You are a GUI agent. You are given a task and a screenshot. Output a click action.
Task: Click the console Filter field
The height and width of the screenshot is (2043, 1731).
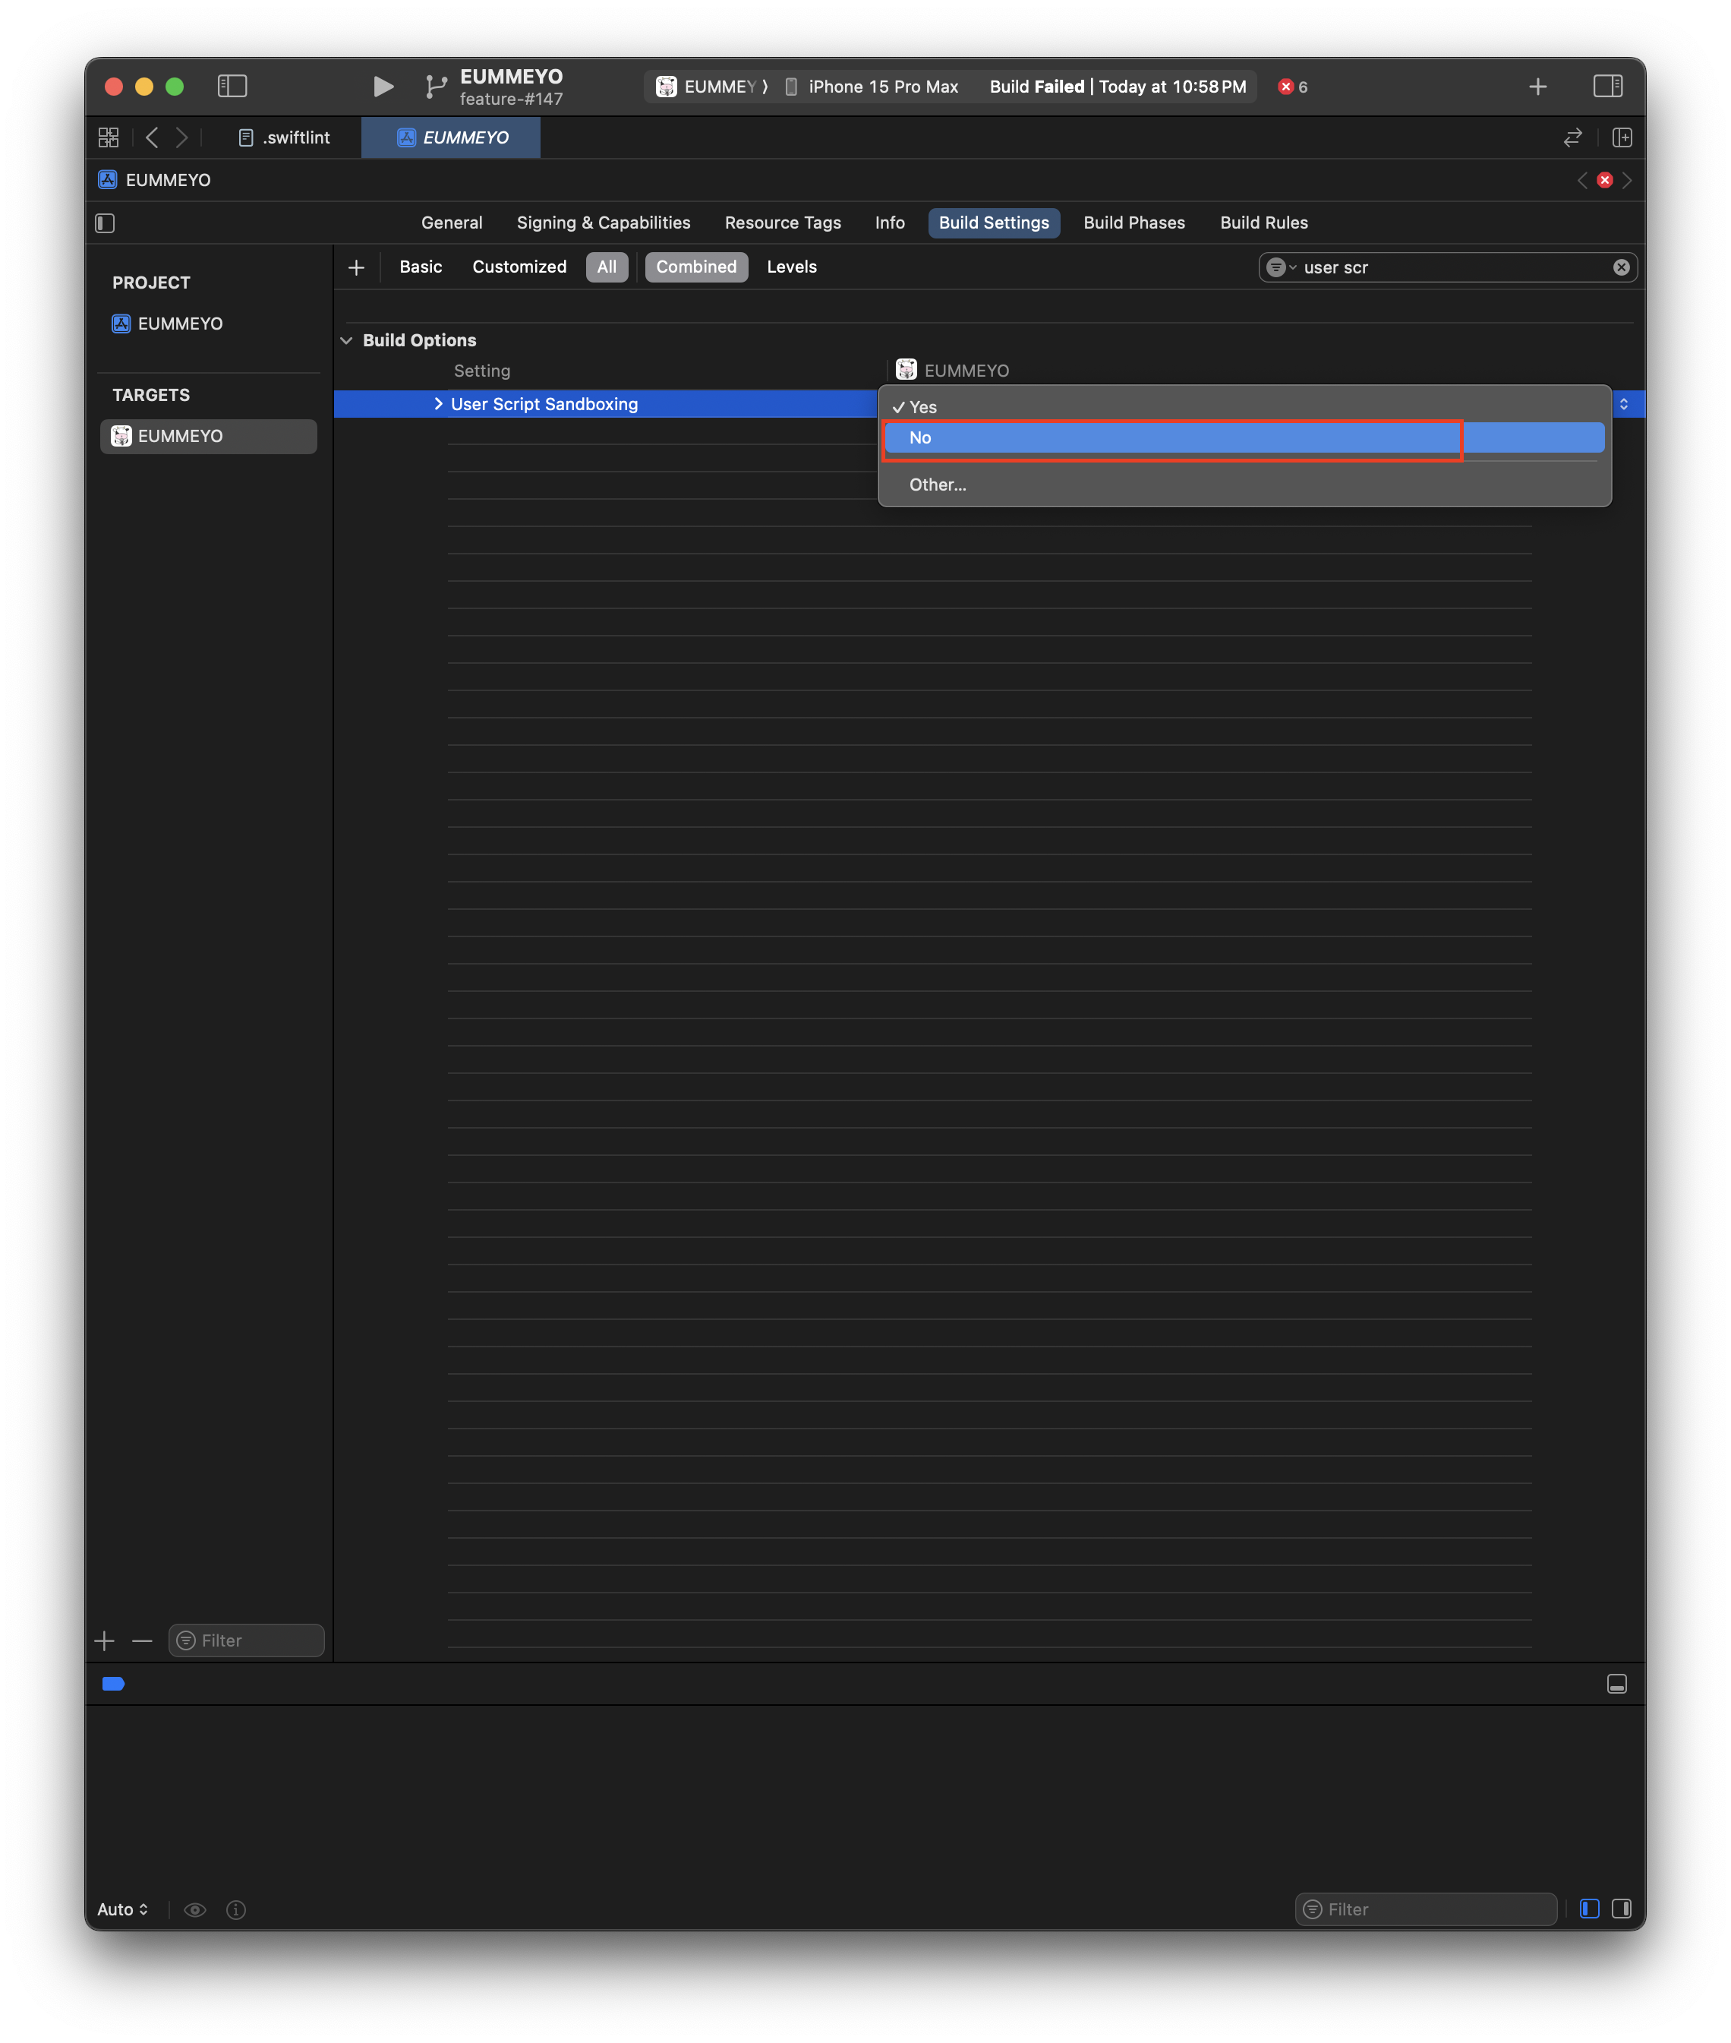[x=1426, y=1909]
